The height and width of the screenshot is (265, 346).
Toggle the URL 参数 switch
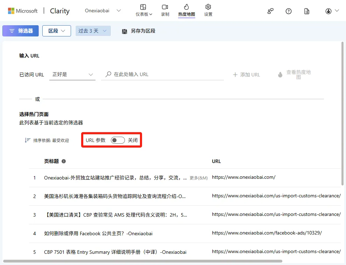pyautogui.click(x=118, y=140)
